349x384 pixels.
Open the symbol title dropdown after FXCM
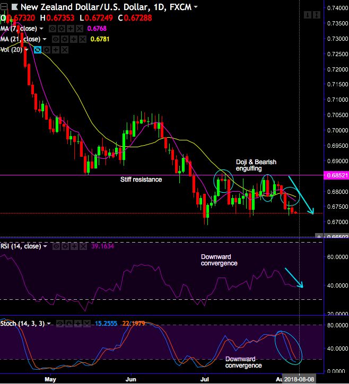196,6
